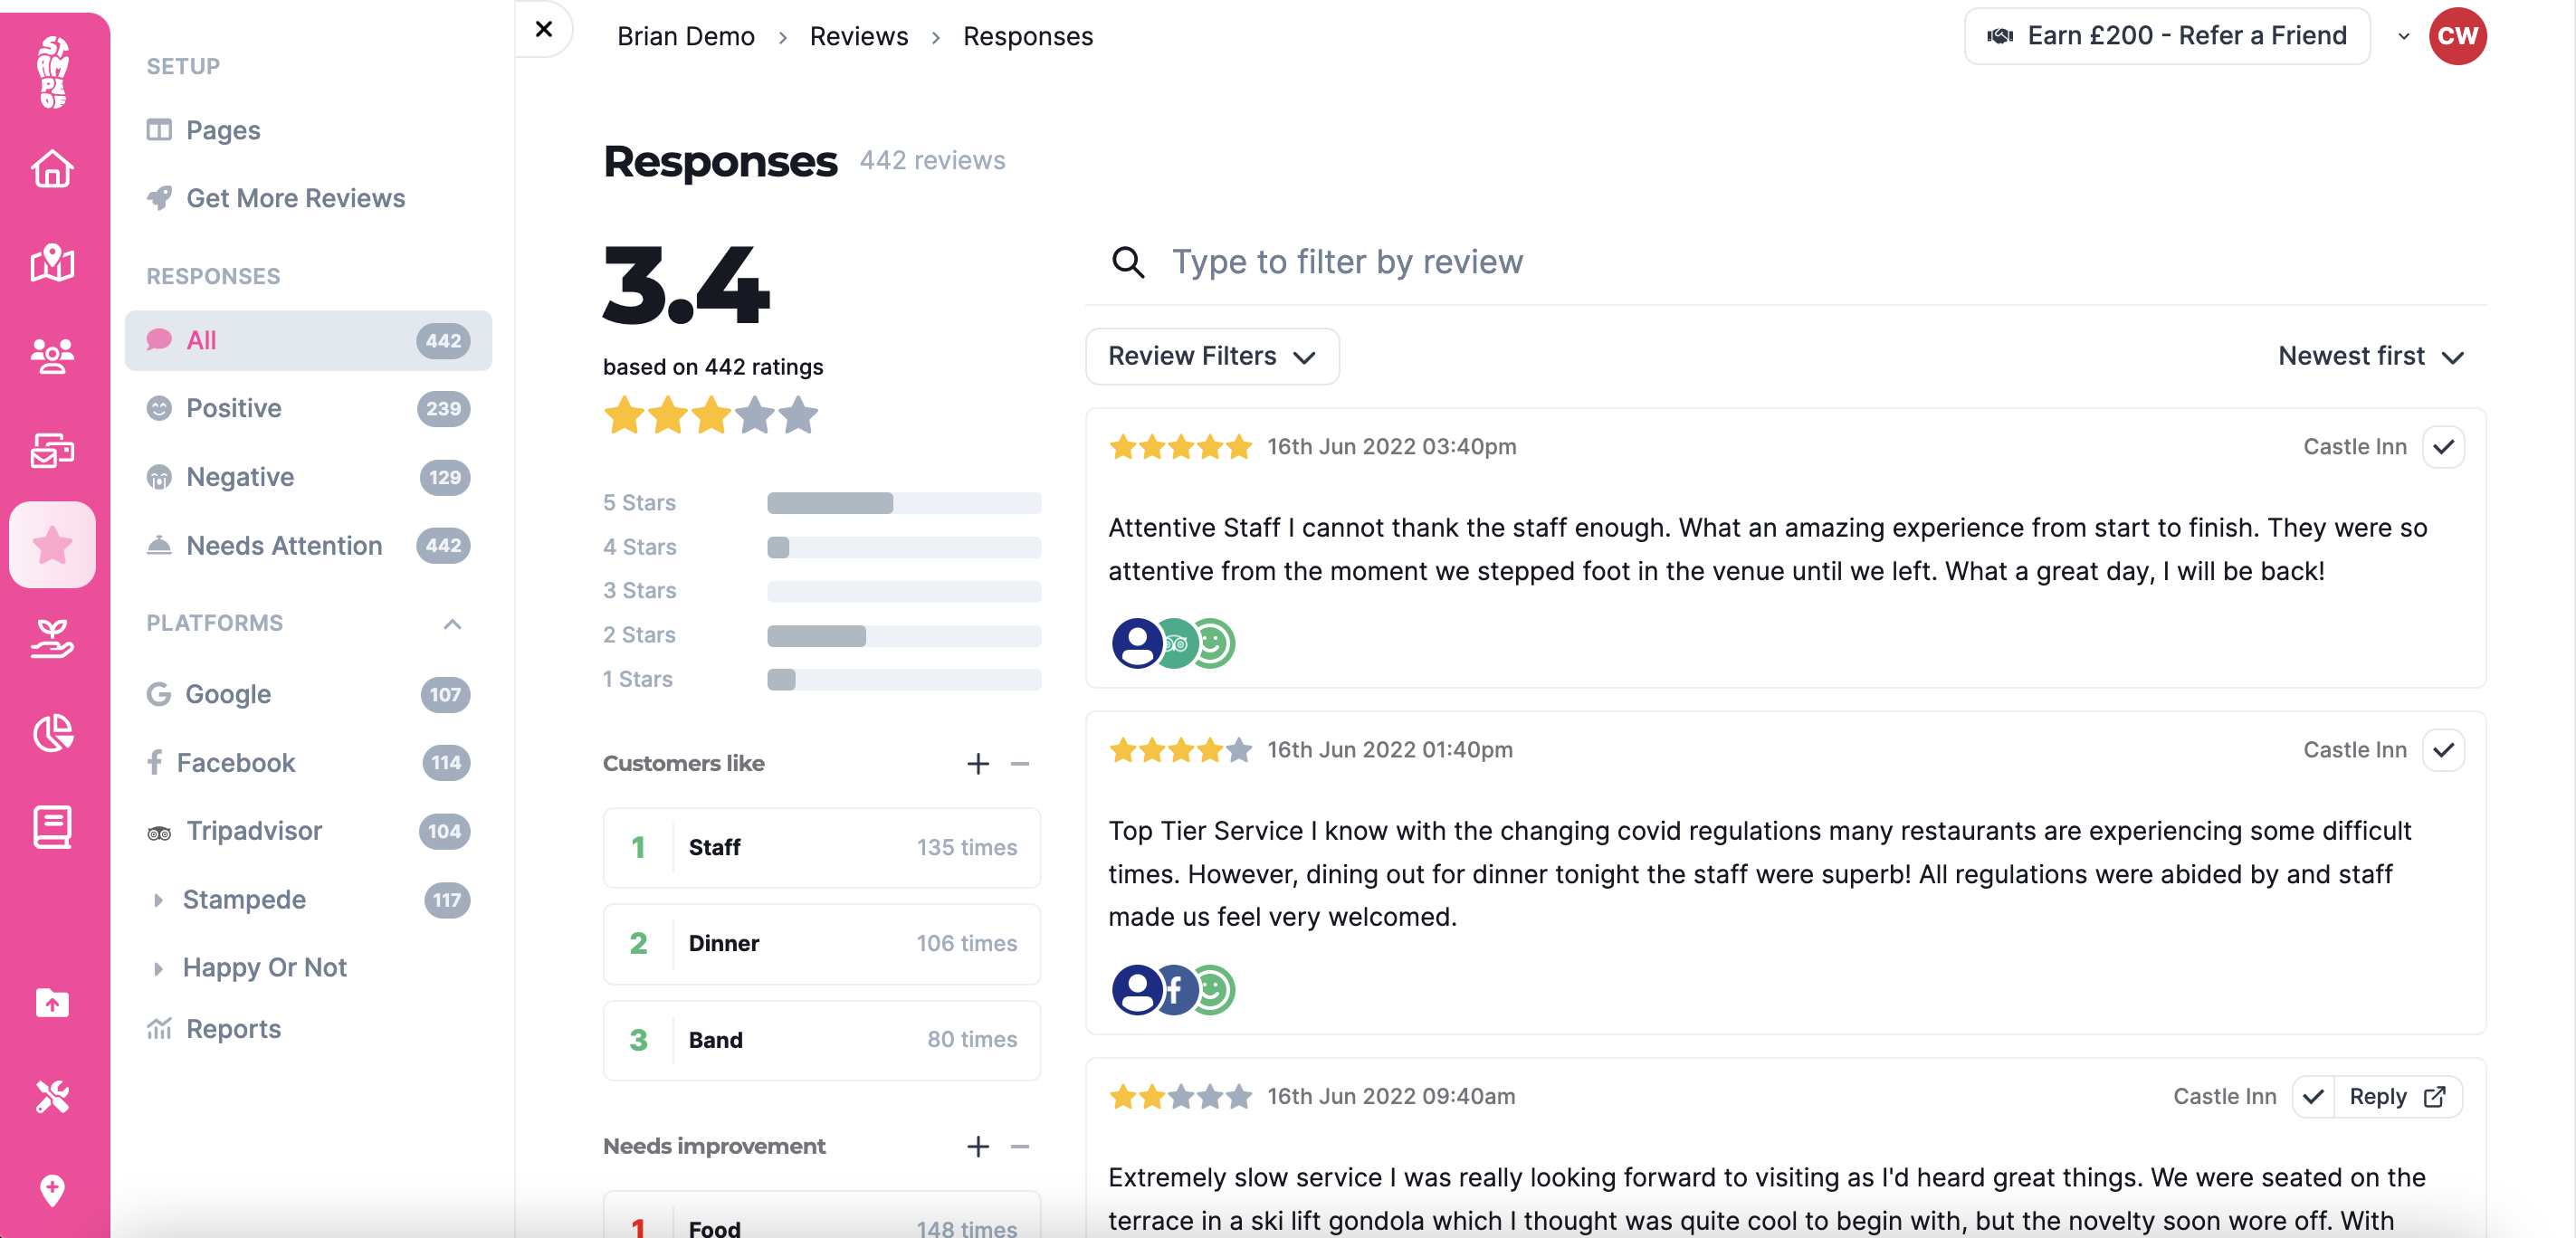Click the plus icon beside Customers like
The height and width of the screenshot is (1238, 2576).
[x=977, y=764]
